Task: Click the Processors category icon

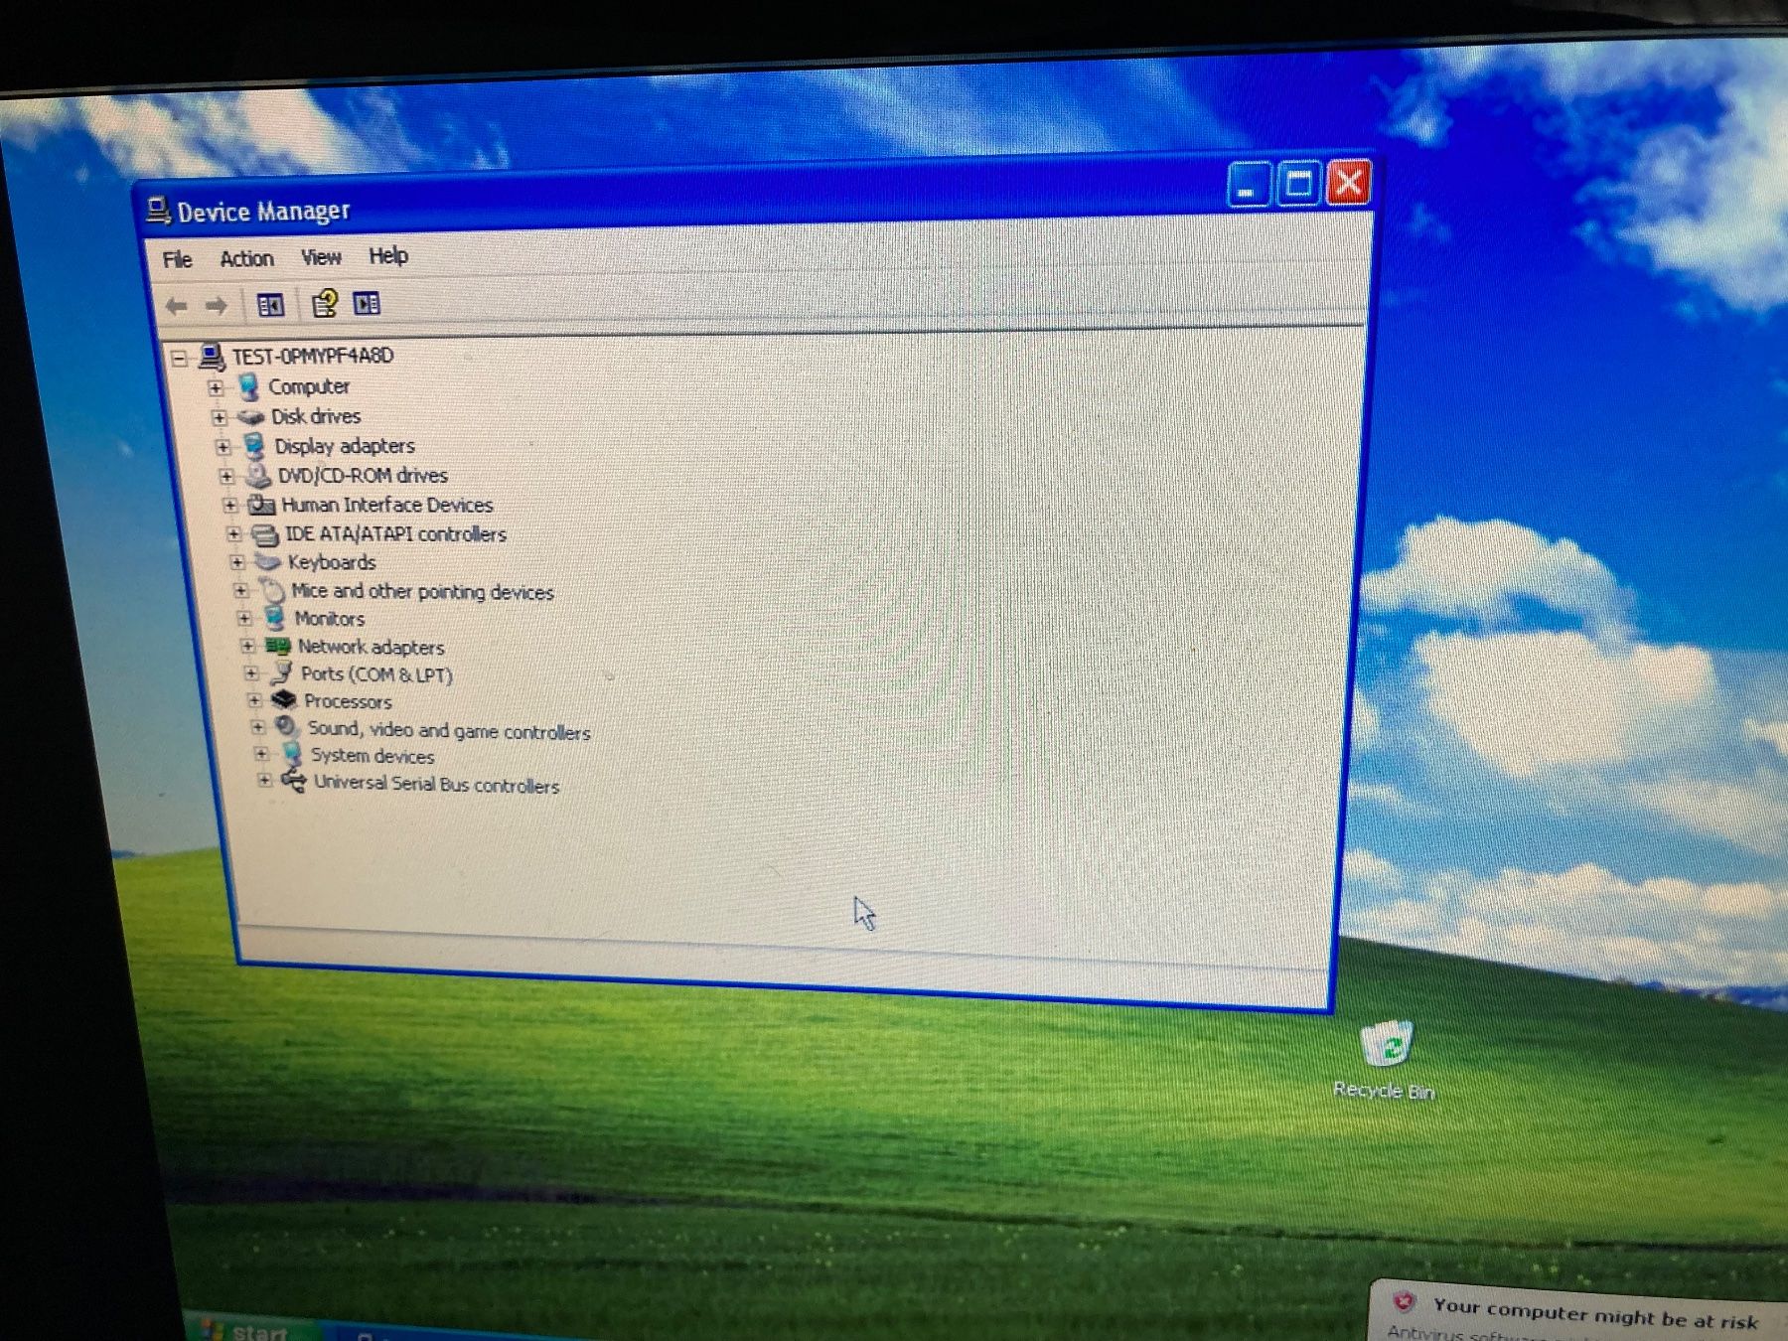Action: click(284, 699)
